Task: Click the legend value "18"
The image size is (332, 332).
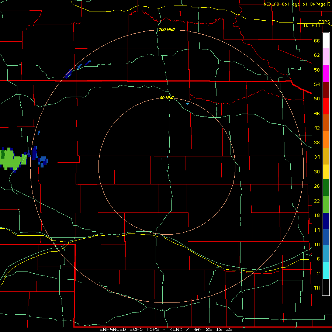Action: pos(317,215)
